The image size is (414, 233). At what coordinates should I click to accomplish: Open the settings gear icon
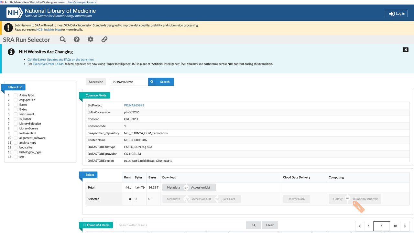coord(91,39)
